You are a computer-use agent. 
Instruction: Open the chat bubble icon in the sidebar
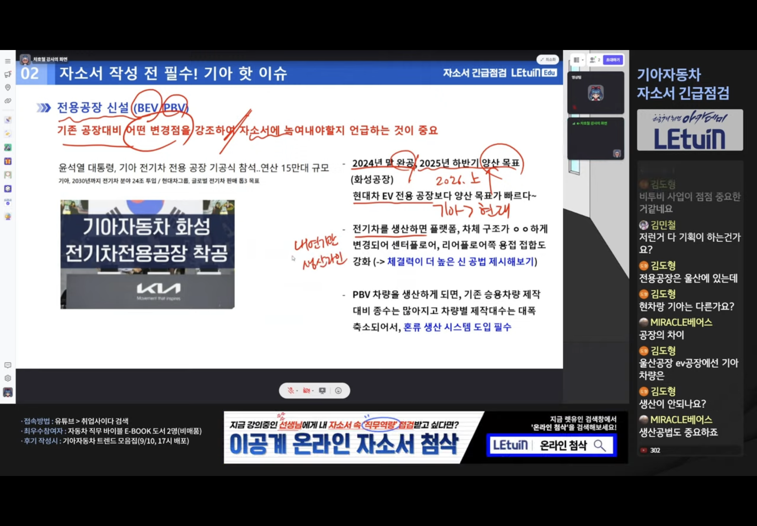[8, 365]
